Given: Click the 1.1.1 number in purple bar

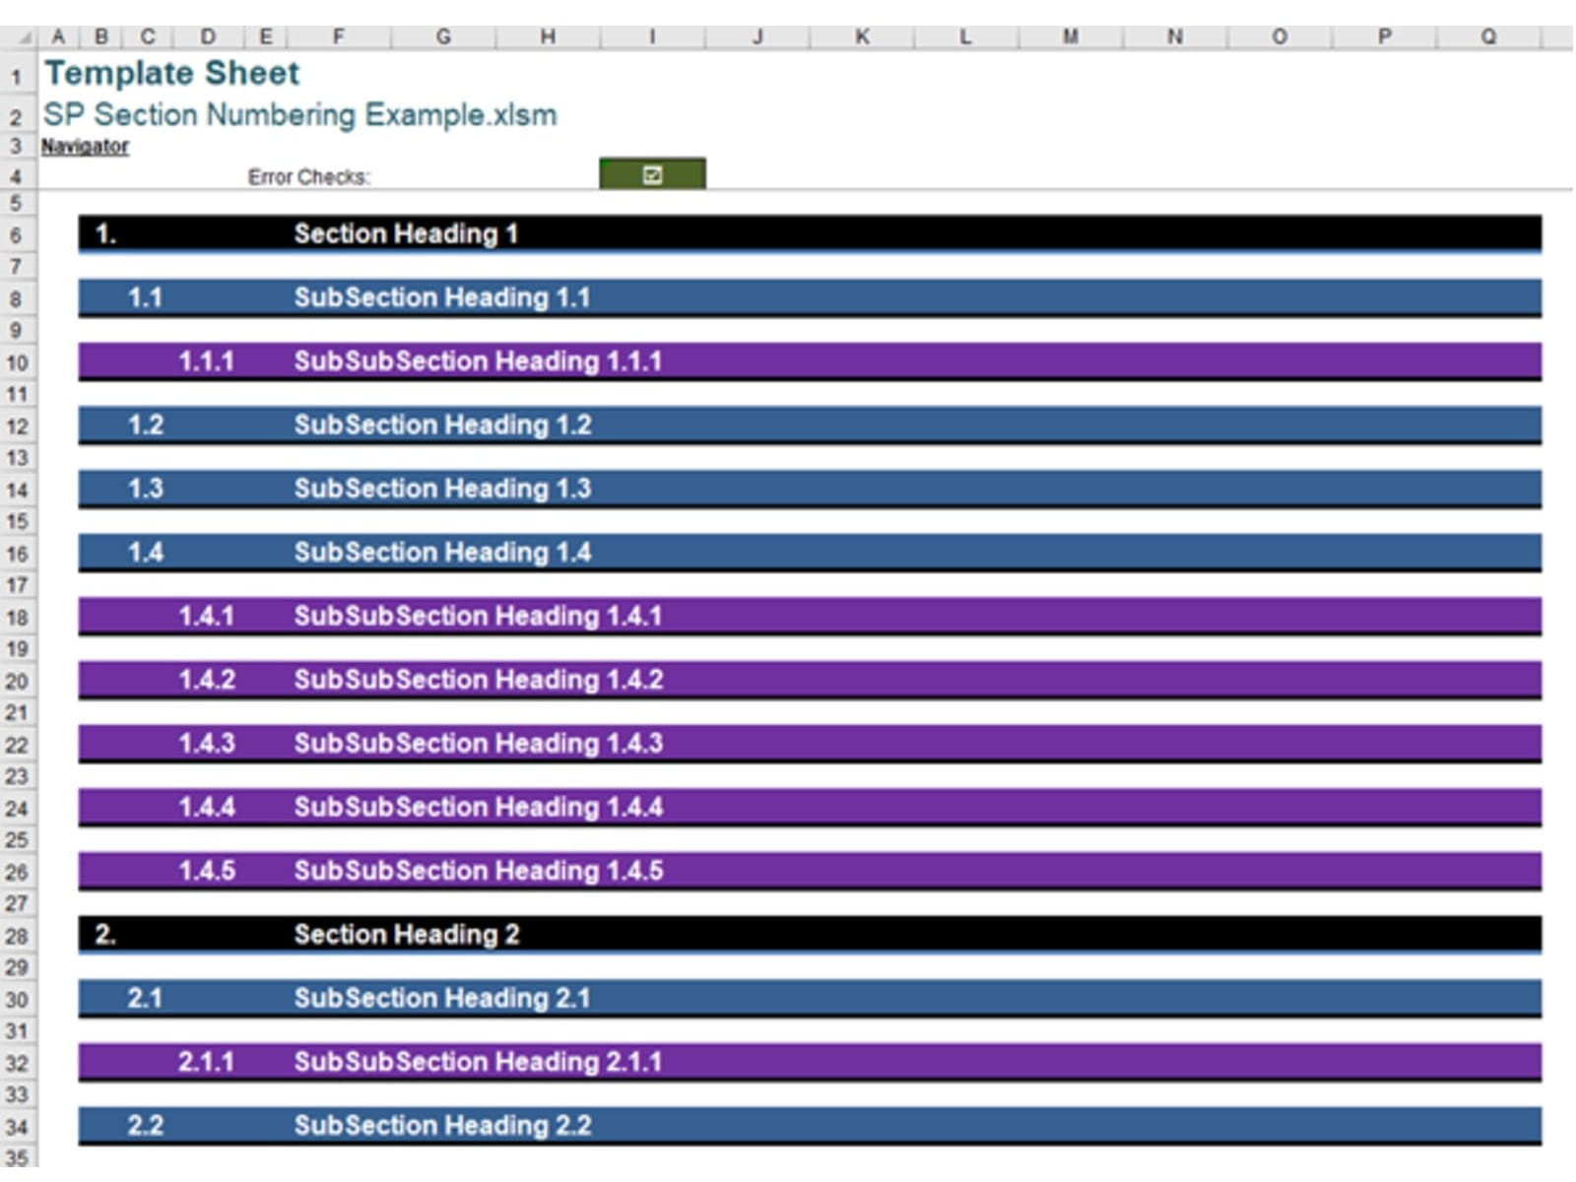Looking at the screenshot, I should [206, 361].
